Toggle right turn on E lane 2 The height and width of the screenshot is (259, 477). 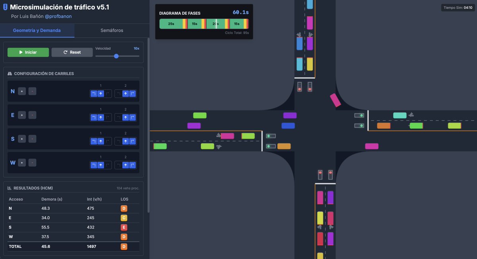coord(132,117)
